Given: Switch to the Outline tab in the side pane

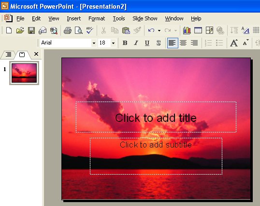Looking at the screenshot, I should [x=8, y=54].
